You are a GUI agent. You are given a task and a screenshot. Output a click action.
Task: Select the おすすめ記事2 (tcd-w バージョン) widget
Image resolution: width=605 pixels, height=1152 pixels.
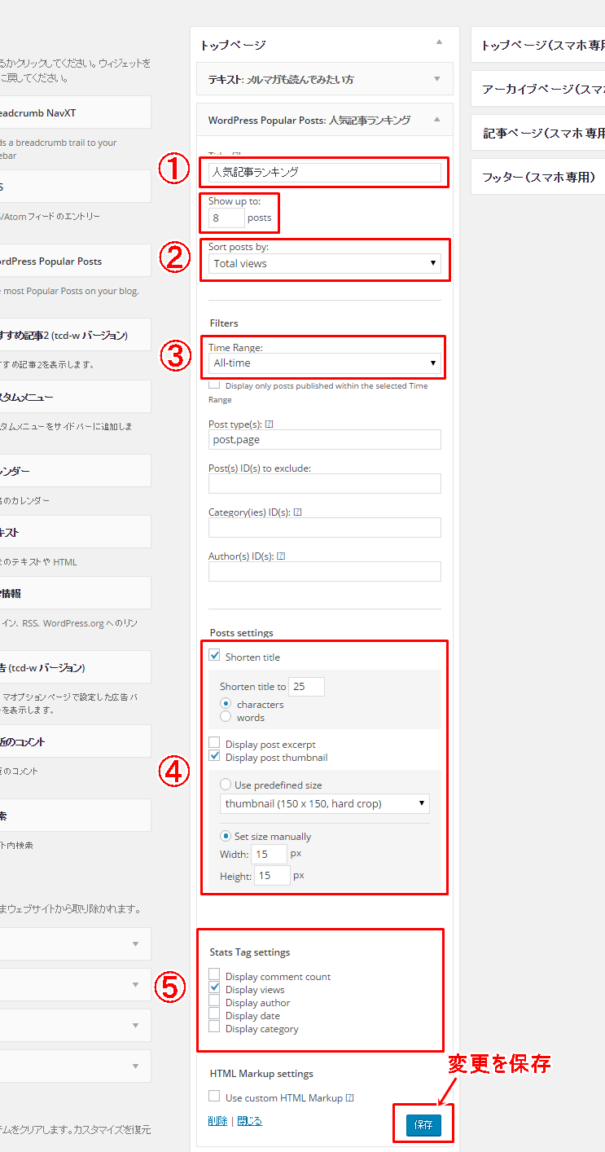[75, 335]
